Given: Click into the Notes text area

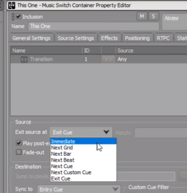Looking at the screenshot, I should click(175, 22).
